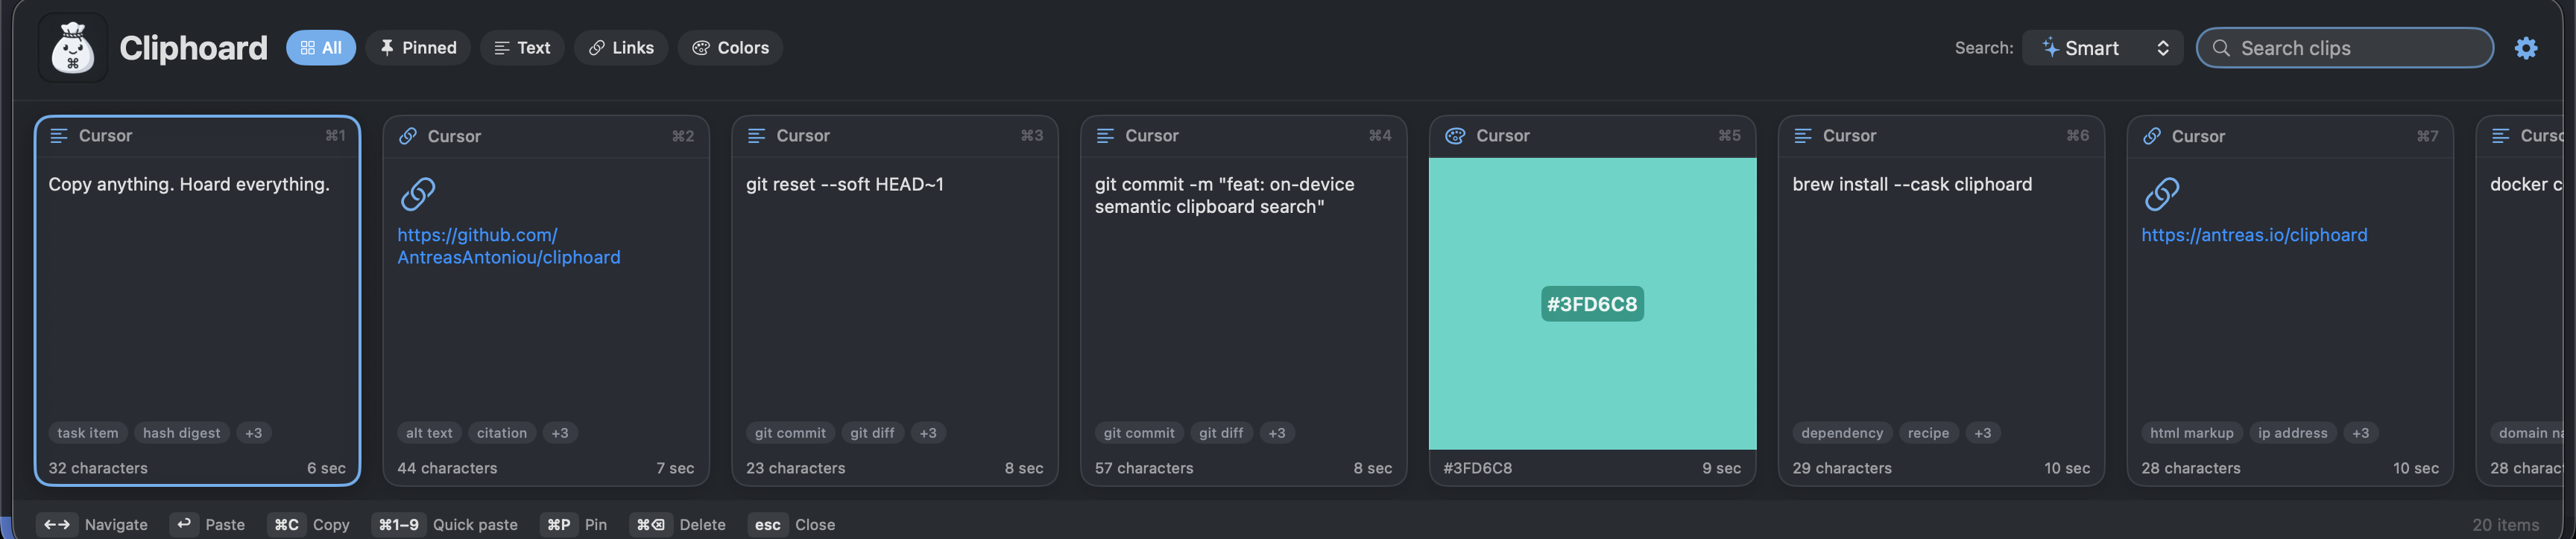Viewport: 2576px width, 539px height.
Task: Click the arrow keys Navigate hint icon
Action: click(57, 524)
